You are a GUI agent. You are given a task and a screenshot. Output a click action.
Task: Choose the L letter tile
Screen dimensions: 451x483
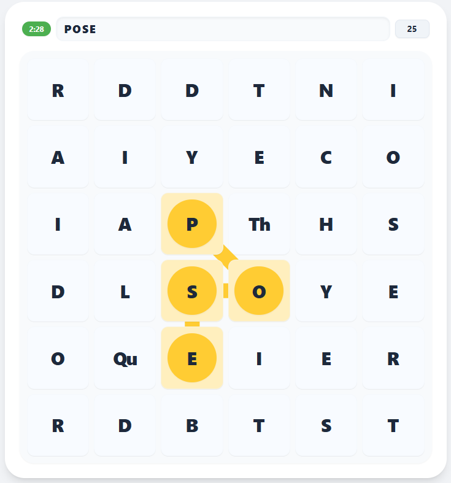[x=125, y=292]
